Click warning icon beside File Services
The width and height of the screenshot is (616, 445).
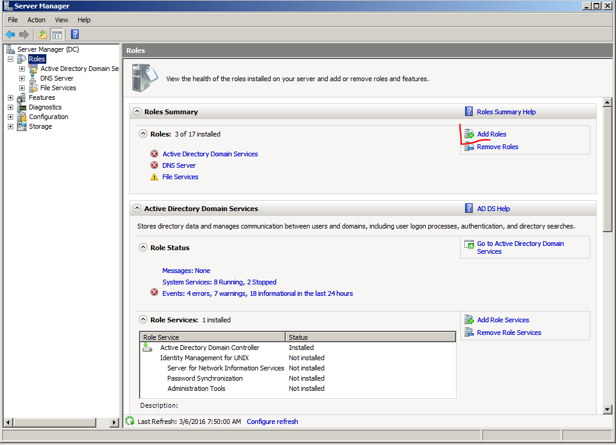tap(155, 177)
